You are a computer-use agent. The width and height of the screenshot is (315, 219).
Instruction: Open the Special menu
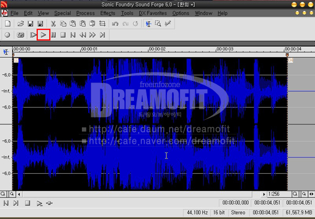coord(62,13)
